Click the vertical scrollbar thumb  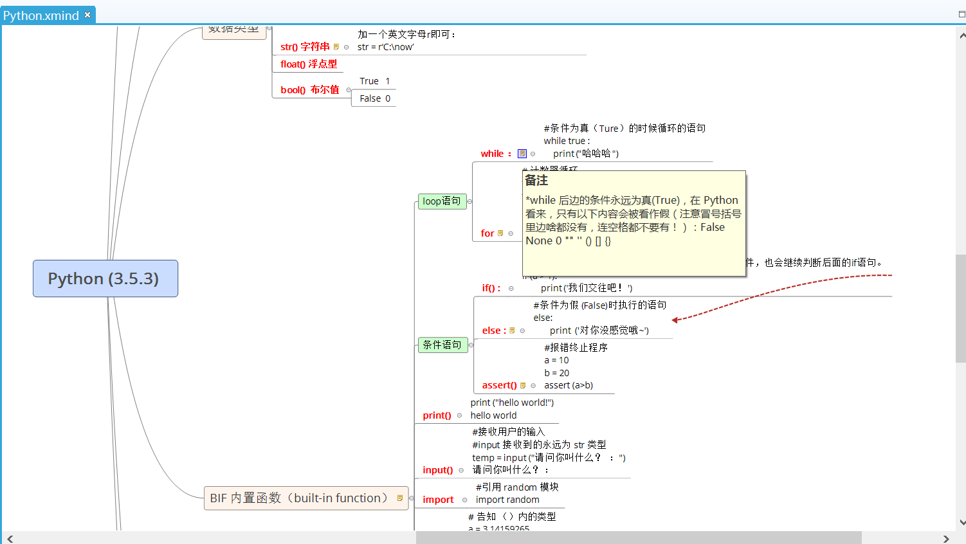pos(960,309)
